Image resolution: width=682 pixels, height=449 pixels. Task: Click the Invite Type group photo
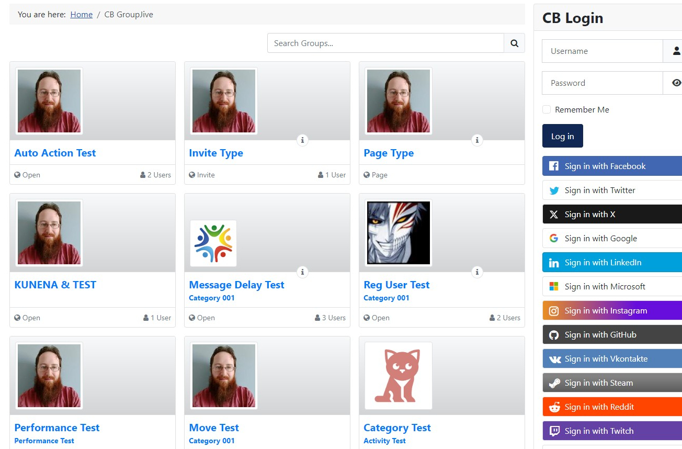[x=224, y=101]
